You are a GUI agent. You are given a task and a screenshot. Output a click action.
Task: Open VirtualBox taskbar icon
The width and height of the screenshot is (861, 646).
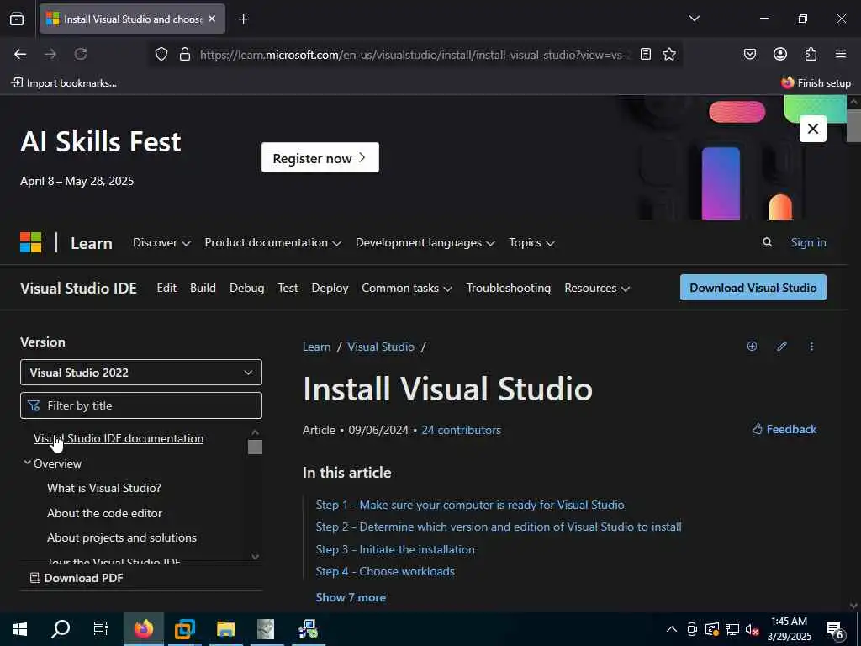point(185,629)
